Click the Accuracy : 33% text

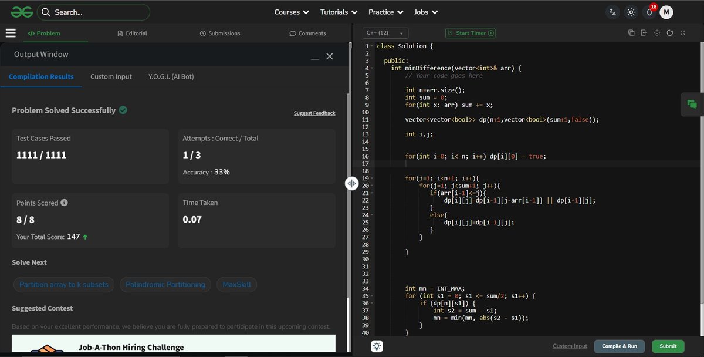pos(207,173)
